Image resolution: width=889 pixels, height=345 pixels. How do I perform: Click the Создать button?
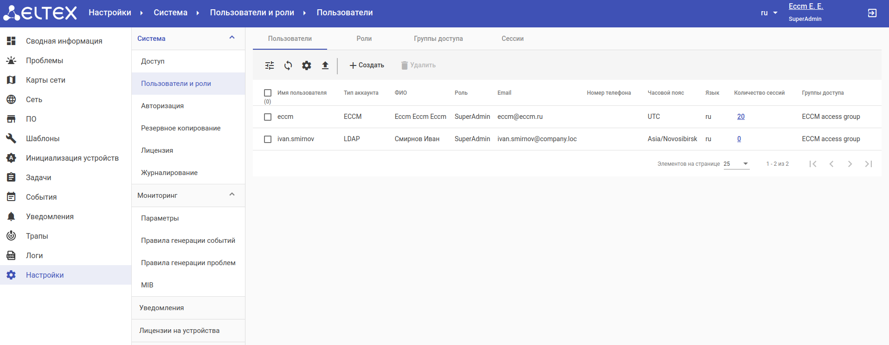tap(367, 65)
